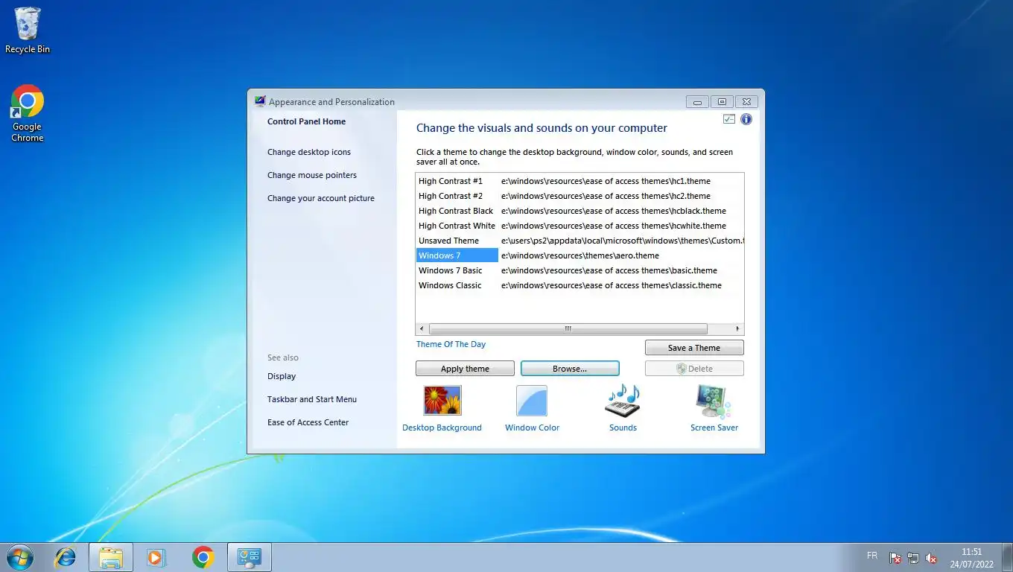This screenshot has width=1013, height=572.
Task: Click the hcblack.theme path cell
Action: point(613,211)
